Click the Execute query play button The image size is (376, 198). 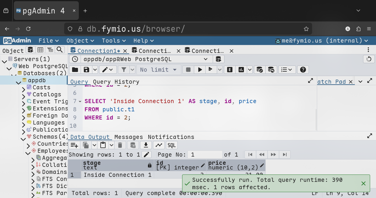[x=200, y=70]
